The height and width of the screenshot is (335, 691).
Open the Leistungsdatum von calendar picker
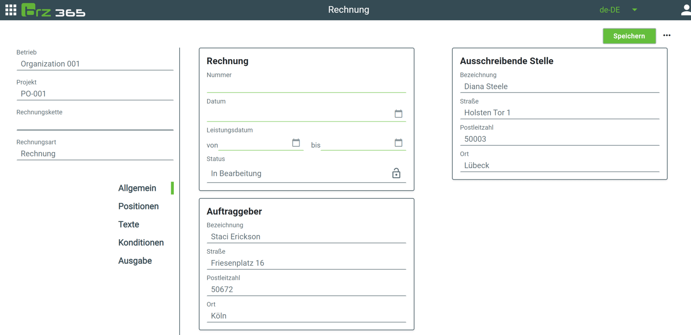[296, 142]
